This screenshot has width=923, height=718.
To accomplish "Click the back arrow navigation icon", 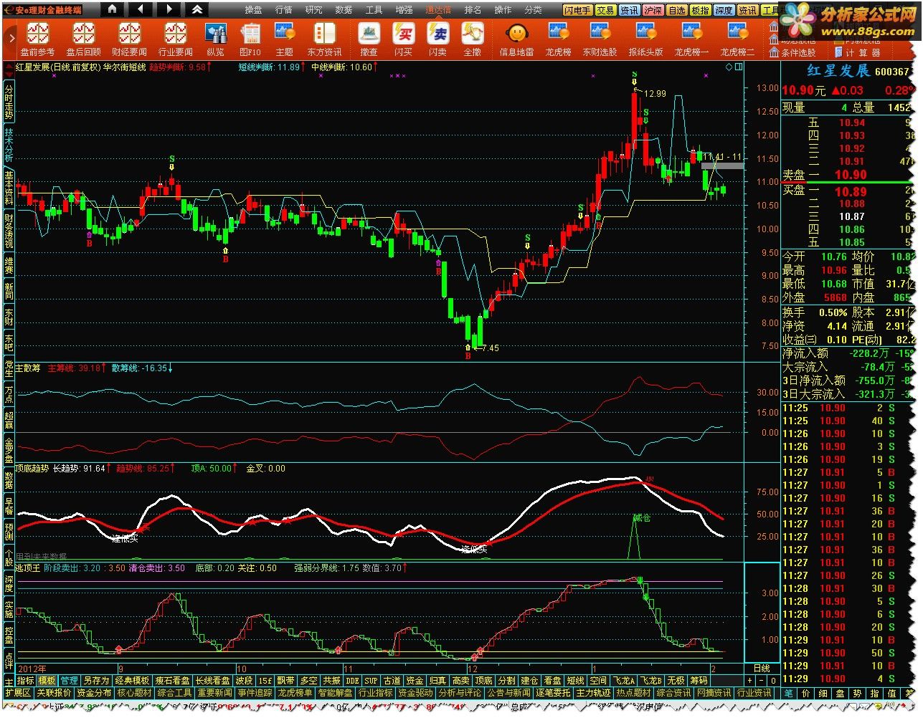I will 140,9.
